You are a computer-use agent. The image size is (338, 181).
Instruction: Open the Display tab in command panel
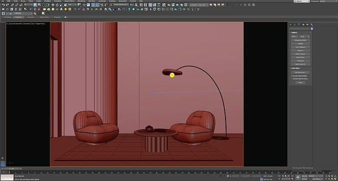coord(307,24)
